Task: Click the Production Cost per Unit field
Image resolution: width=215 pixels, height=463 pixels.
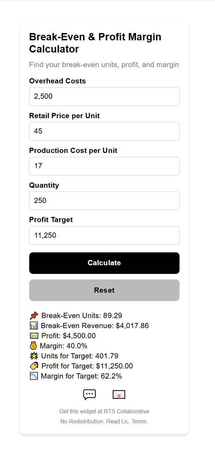Action: coord(104,166)
